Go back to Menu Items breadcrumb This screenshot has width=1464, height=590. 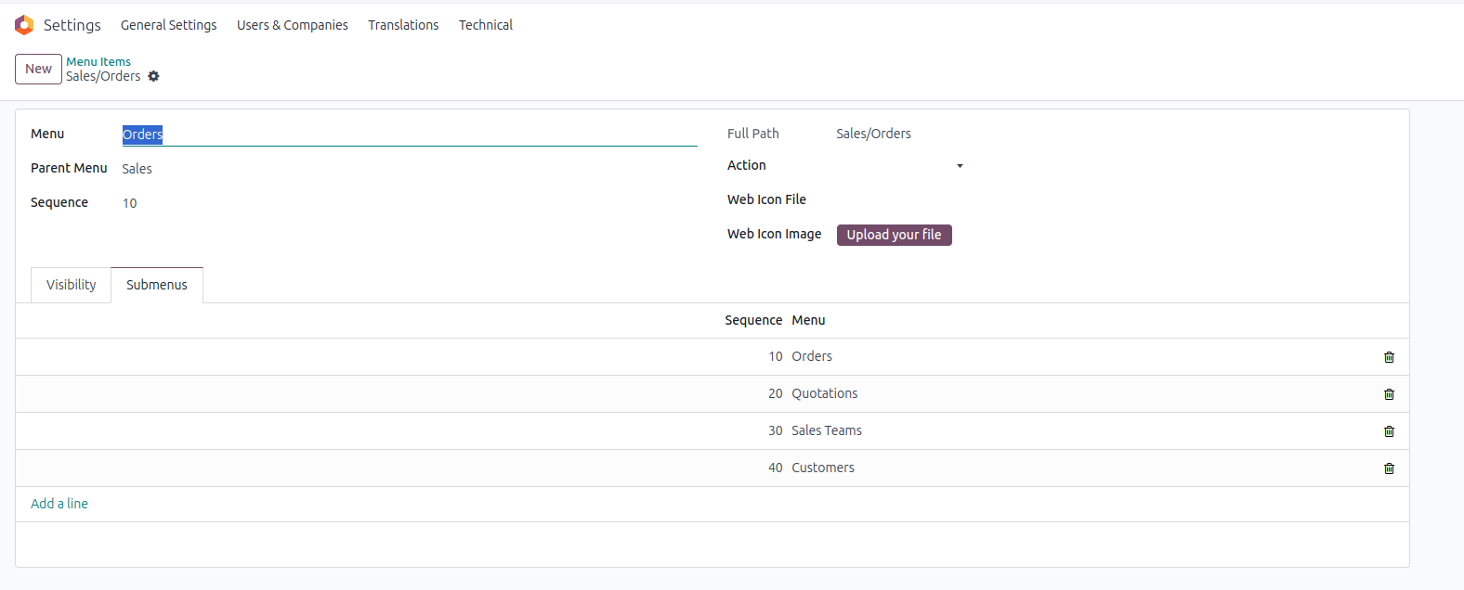tap(98, 61)
